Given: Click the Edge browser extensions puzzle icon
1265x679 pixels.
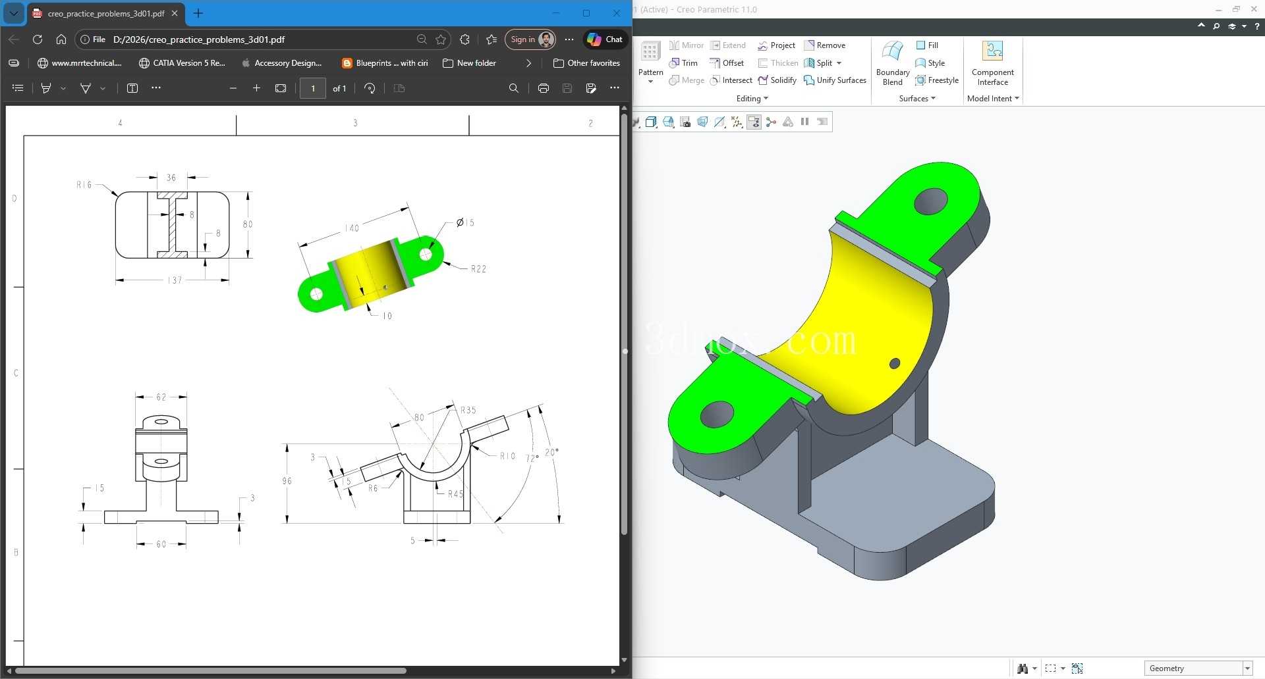Looking at the screenshot, I should (464, 39).
